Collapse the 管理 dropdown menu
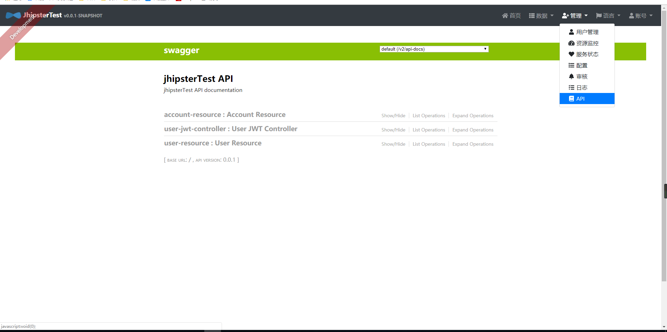 (575, 16)
